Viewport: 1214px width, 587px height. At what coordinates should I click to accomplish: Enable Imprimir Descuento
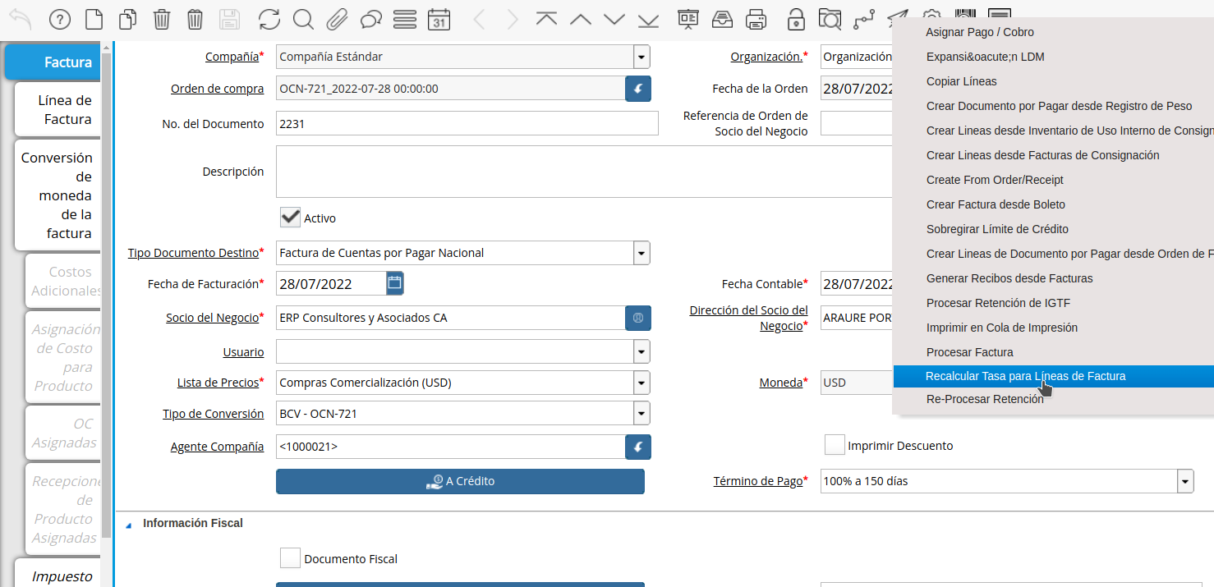[x=835, y=444]
